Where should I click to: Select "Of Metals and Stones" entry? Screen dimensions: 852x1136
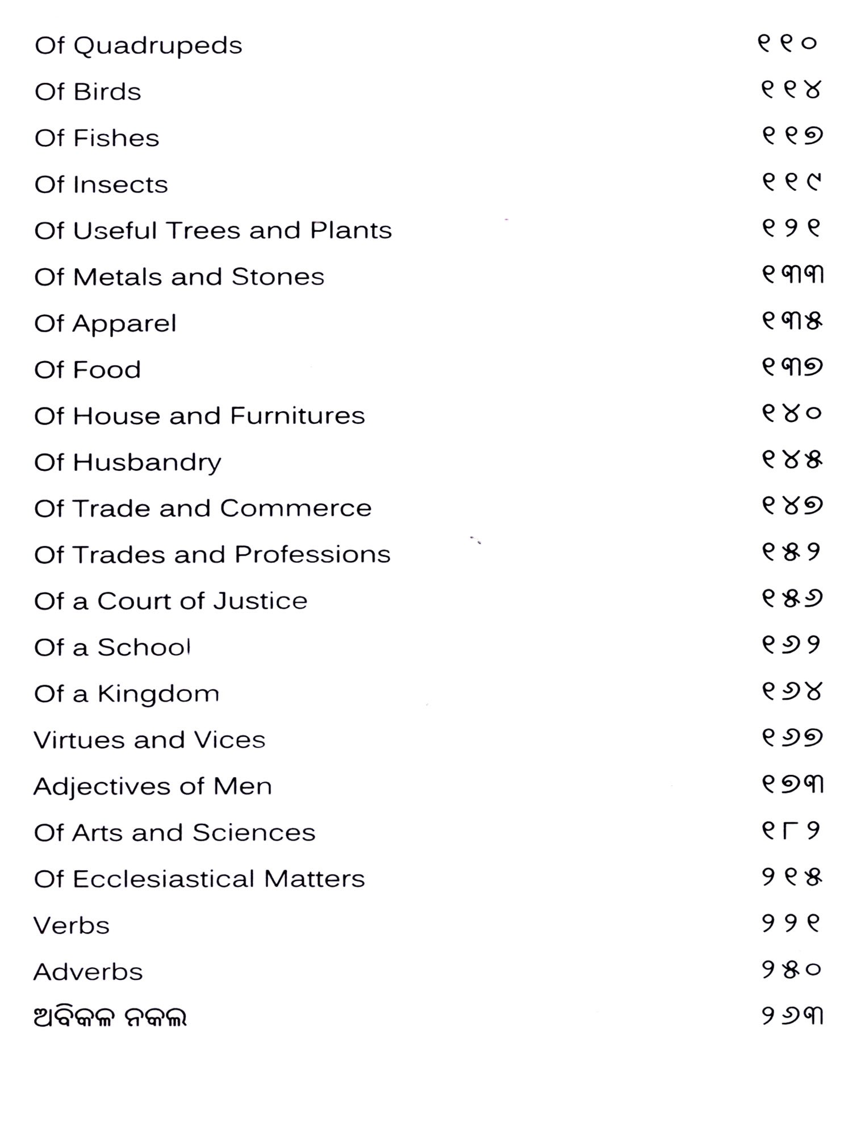(179, 277)
